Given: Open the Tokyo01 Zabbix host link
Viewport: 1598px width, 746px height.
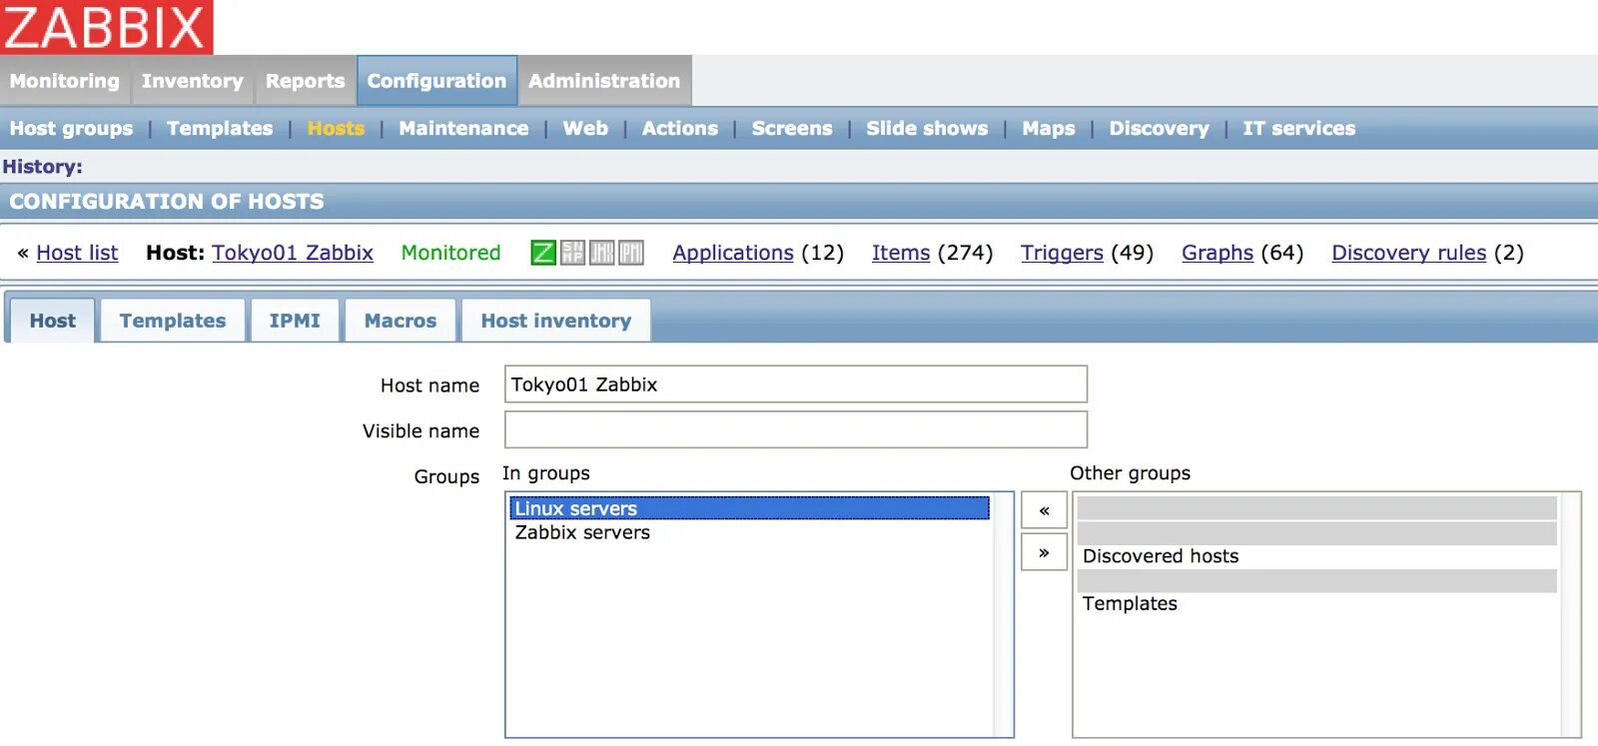Looking at the screenshot, I should [x=293, y=253].
